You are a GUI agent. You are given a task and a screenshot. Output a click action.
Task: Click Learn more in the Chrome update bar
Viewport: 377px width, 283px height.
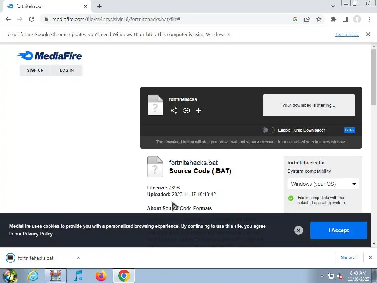pos(347,34)
